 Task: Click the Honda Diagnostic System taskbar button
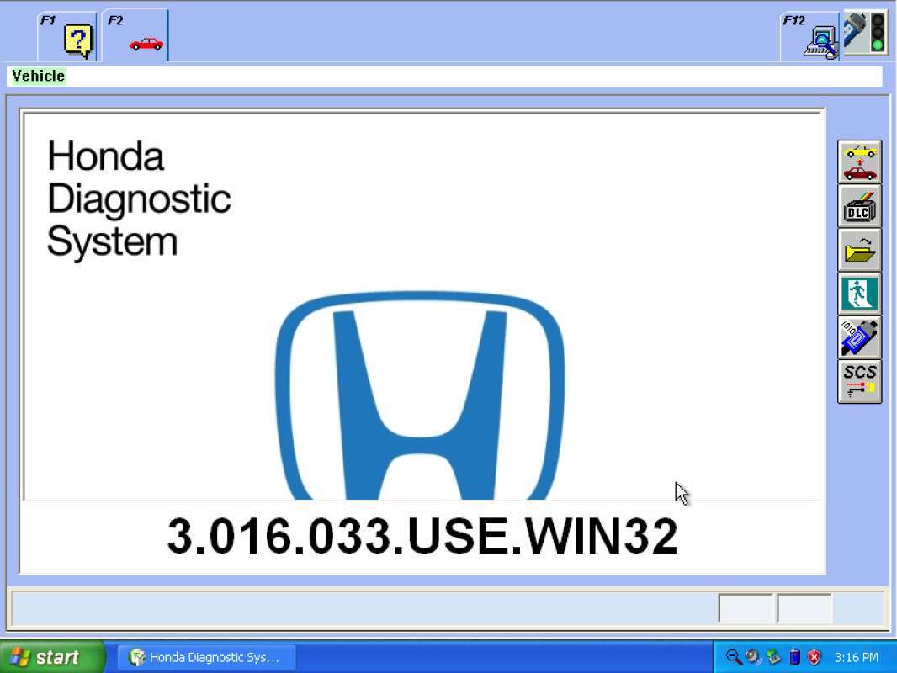pyautogui.click(x=206, y=657)
